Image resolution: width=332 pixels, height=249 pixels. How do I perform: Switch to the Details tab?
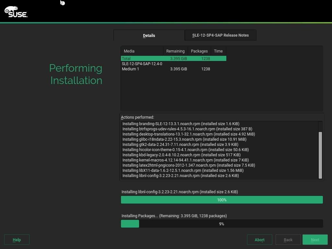click(149, 35)
